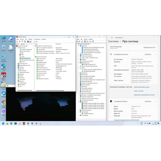Screen dimensions: 161x161
Task: Open Zoom desktop shortcut
Action: pos(11,39)
